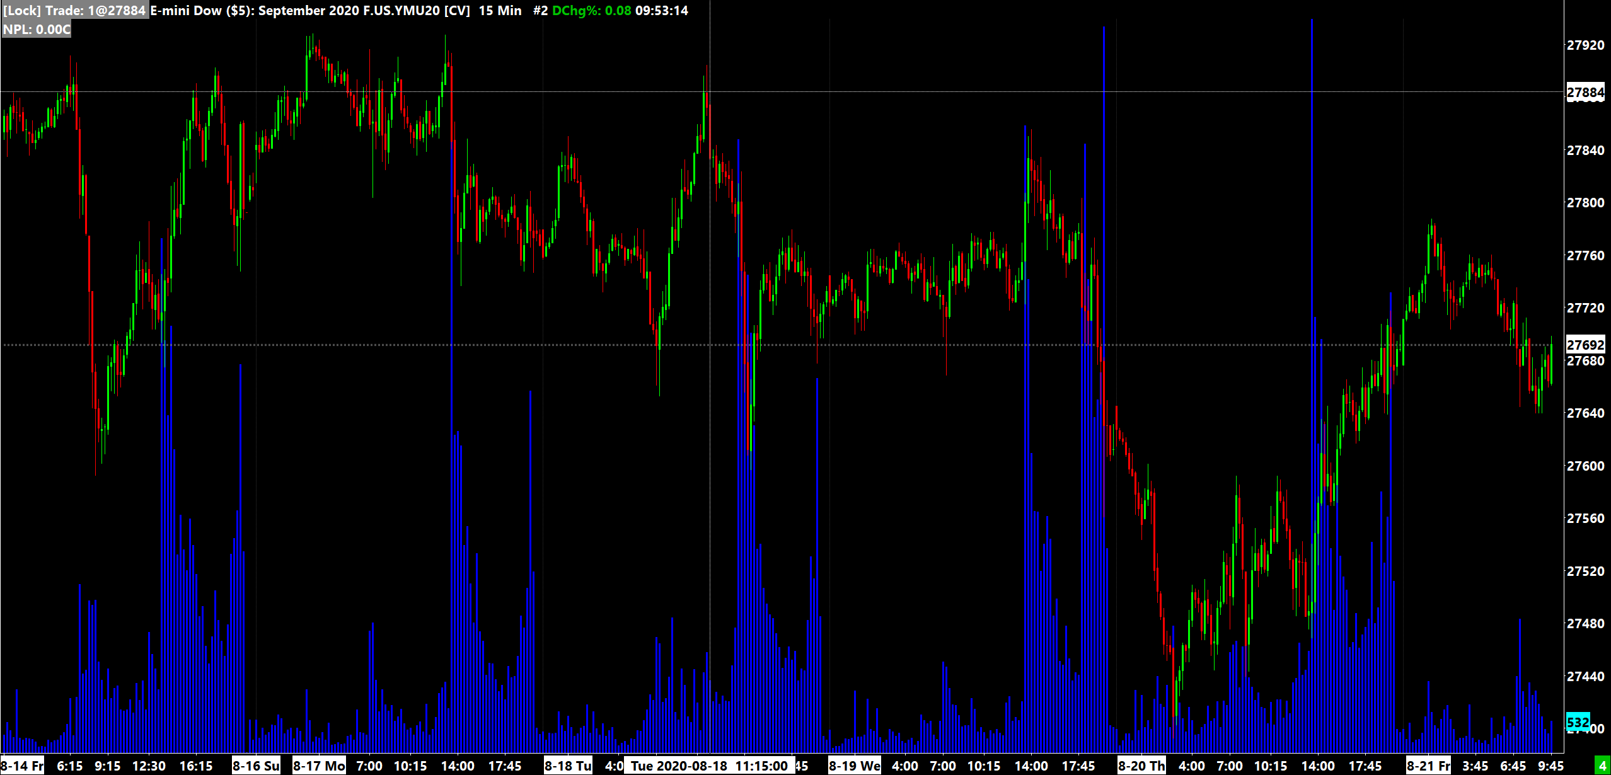Click the 27884 trade price marker on axis
Viewport: 1611px width, 775px height.
[x=1585, y=93]
